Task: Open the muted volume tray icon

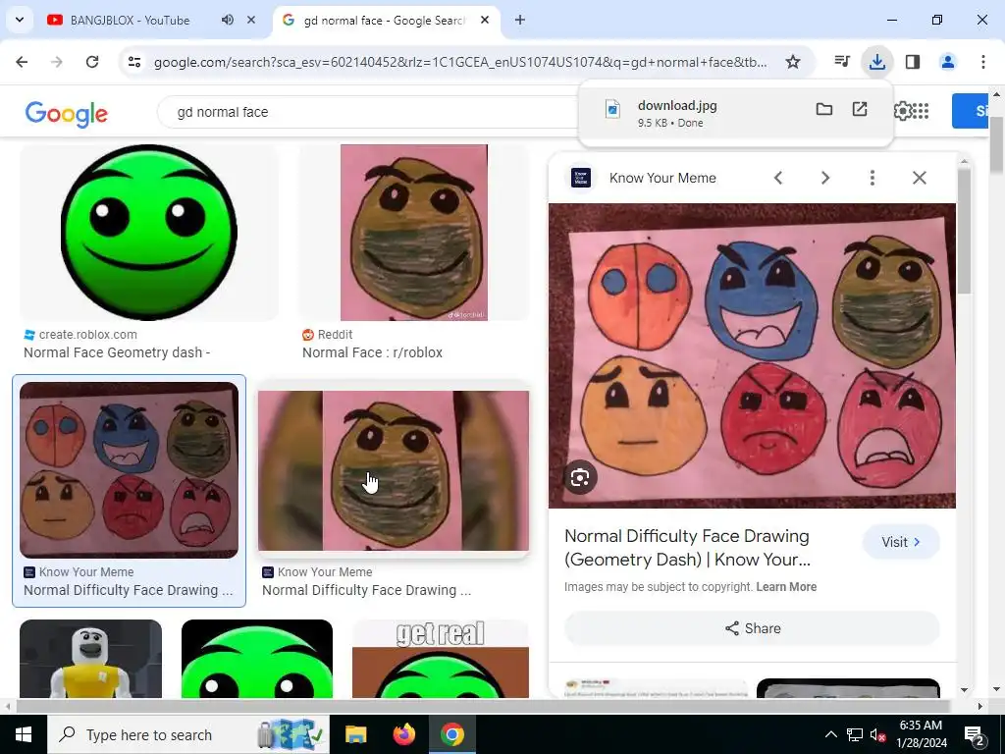Action: pyautogui.click(x=878, y=734)
